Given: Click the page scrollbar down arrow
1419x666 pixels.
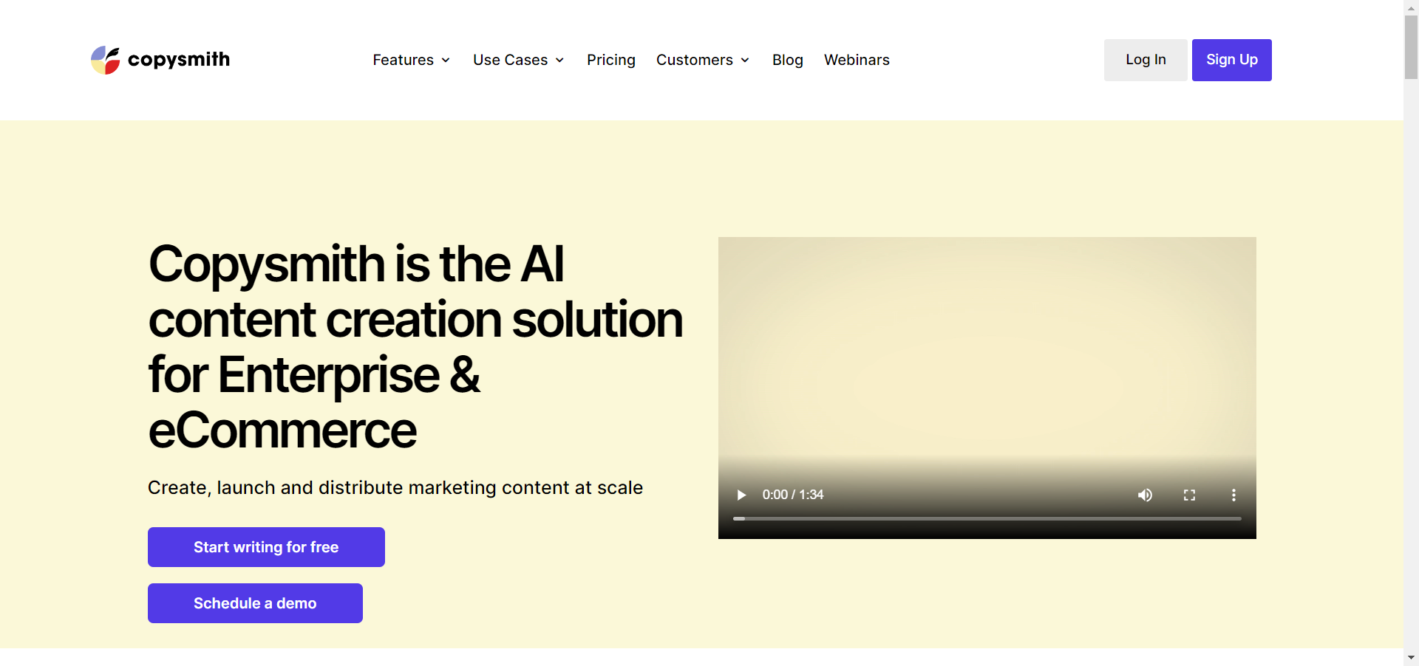Looking at the screenshot, I should [1412, 658].
